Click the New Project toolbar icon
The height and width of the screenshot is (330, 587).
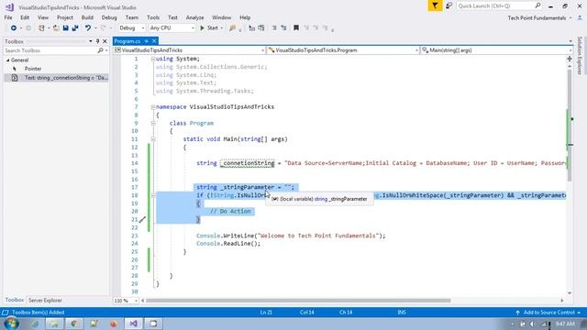tap(41, 28)
